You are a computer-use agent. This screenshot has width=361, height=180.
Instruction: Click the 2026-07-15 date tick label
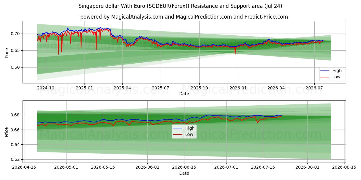point(263,167)
